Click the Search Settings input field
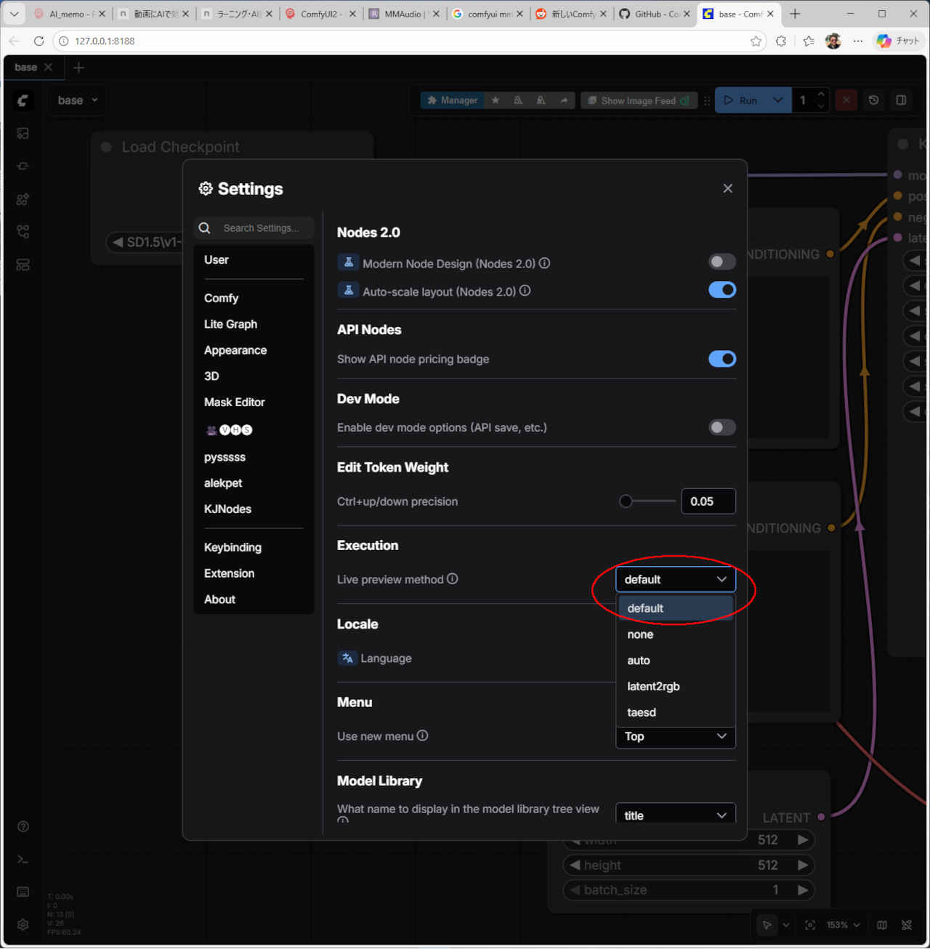Viewport: 930px width, 949px height. pyautogui.click(x=262, y=228)
